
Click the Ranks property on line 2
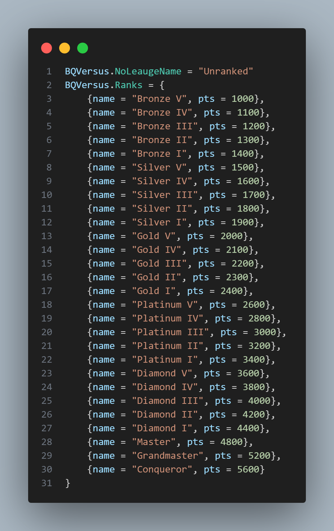click(x=129, y=85)
